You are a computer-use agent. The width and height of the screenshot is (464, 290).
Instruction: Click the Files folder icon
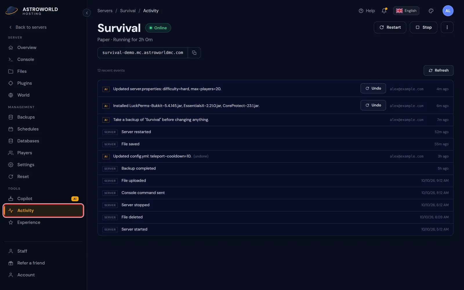tap(11, 71)
